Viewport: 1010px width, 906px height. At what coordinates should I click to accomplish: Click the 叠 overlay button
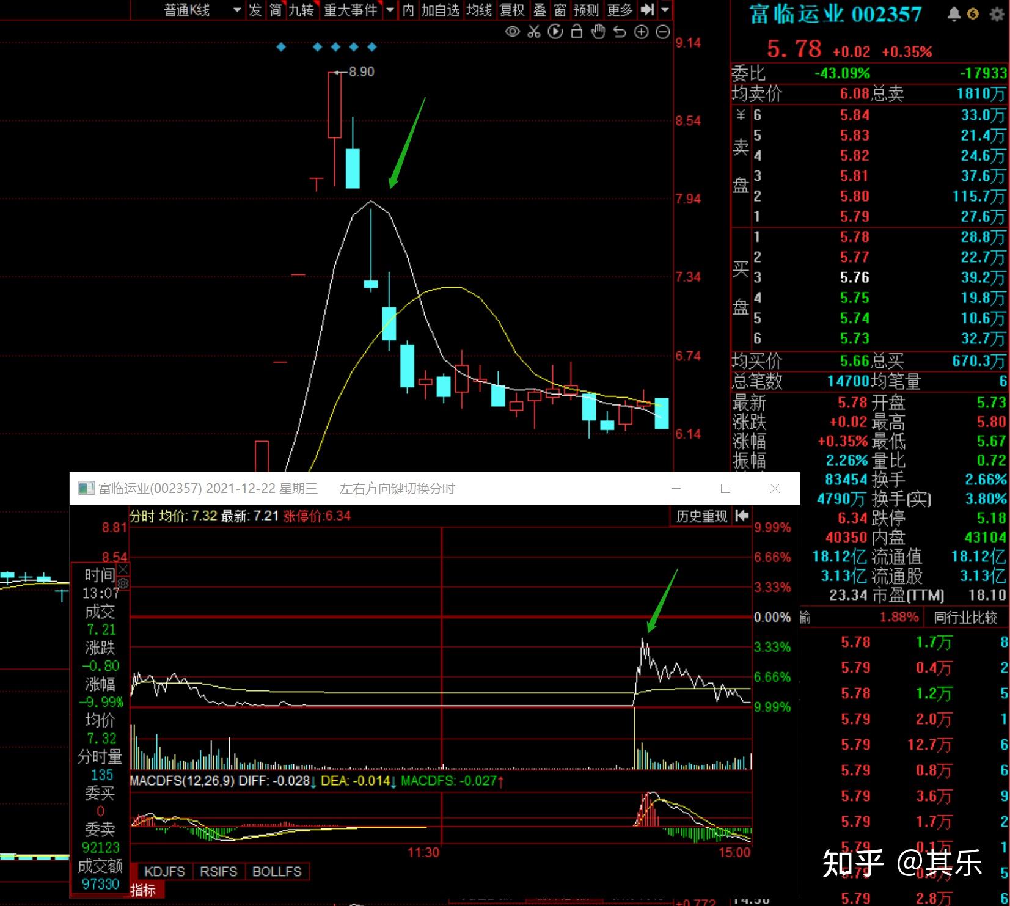point(540,10)
